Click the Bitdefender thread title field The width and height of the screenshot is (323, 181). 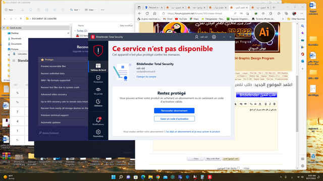256,95
